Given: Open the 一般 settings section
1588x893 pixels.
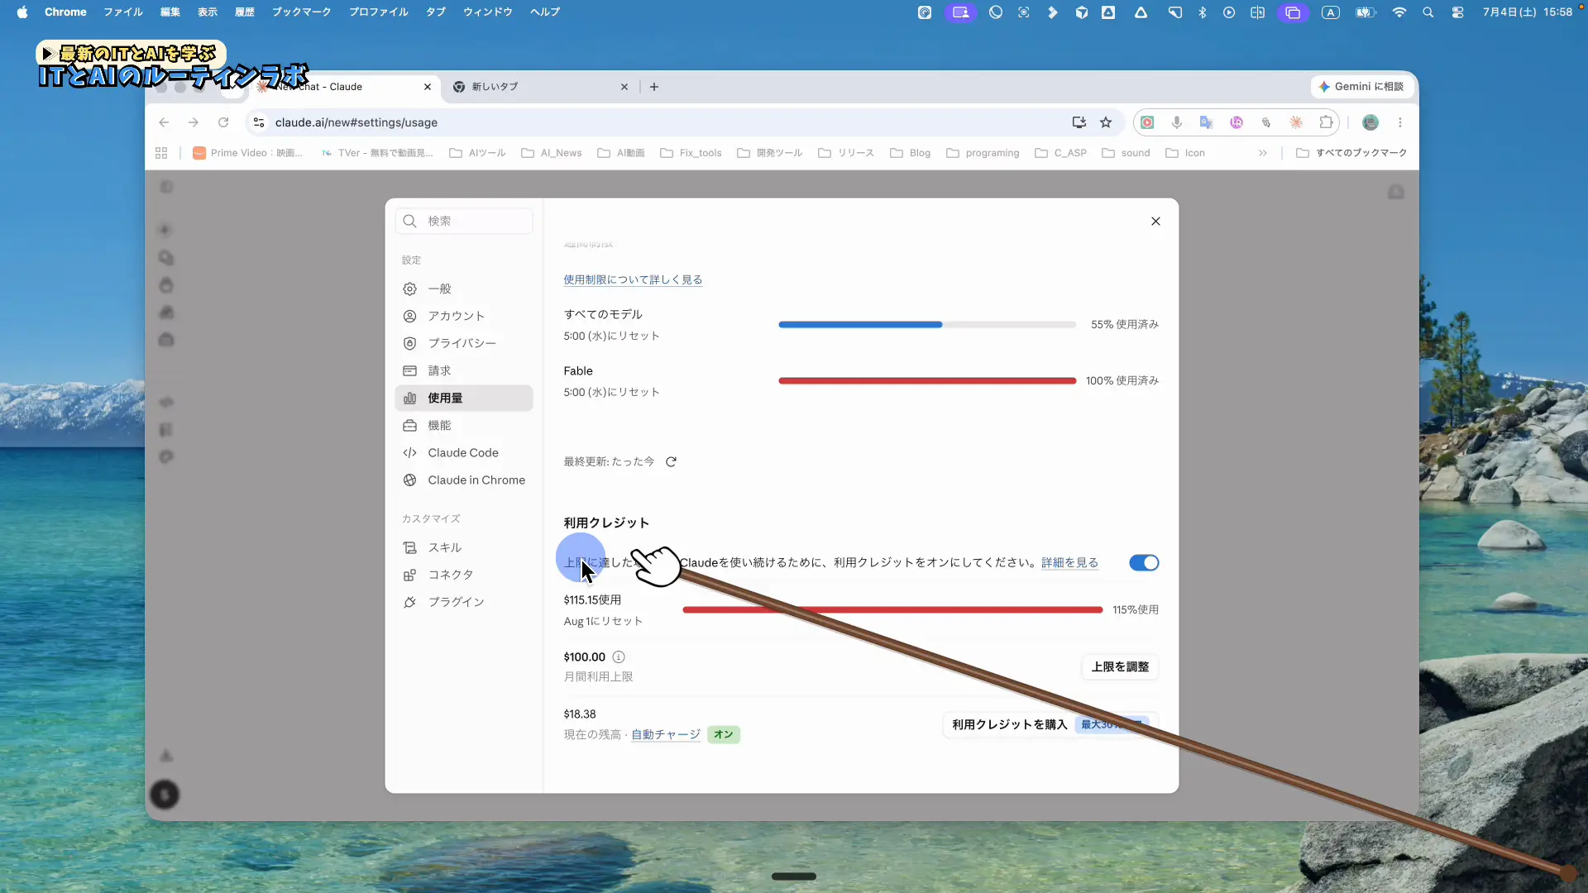Looking at the screenshot, I should click(x=464, y=289).
